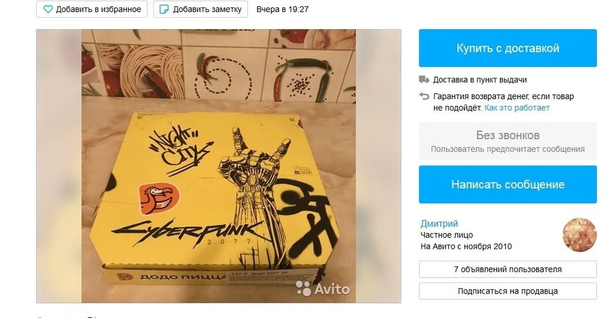Viewport: 609px width, 318px height.
Task: Buy the item with Купить с доставкой
Action: 507,48
